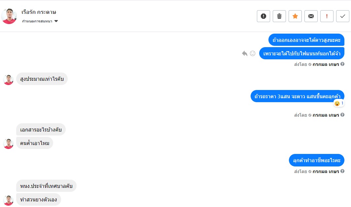351x207 pixels.
Task: Open the contact name เรือรัก กระดาษ
Action: pos(39,12)
